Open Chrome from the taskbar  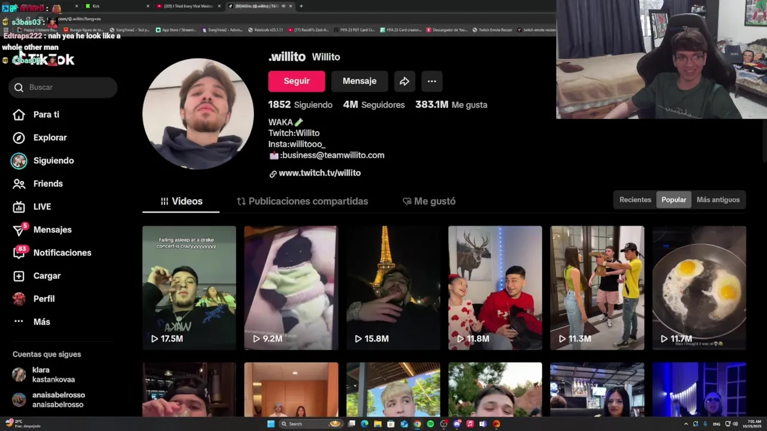tap(417, 424)
